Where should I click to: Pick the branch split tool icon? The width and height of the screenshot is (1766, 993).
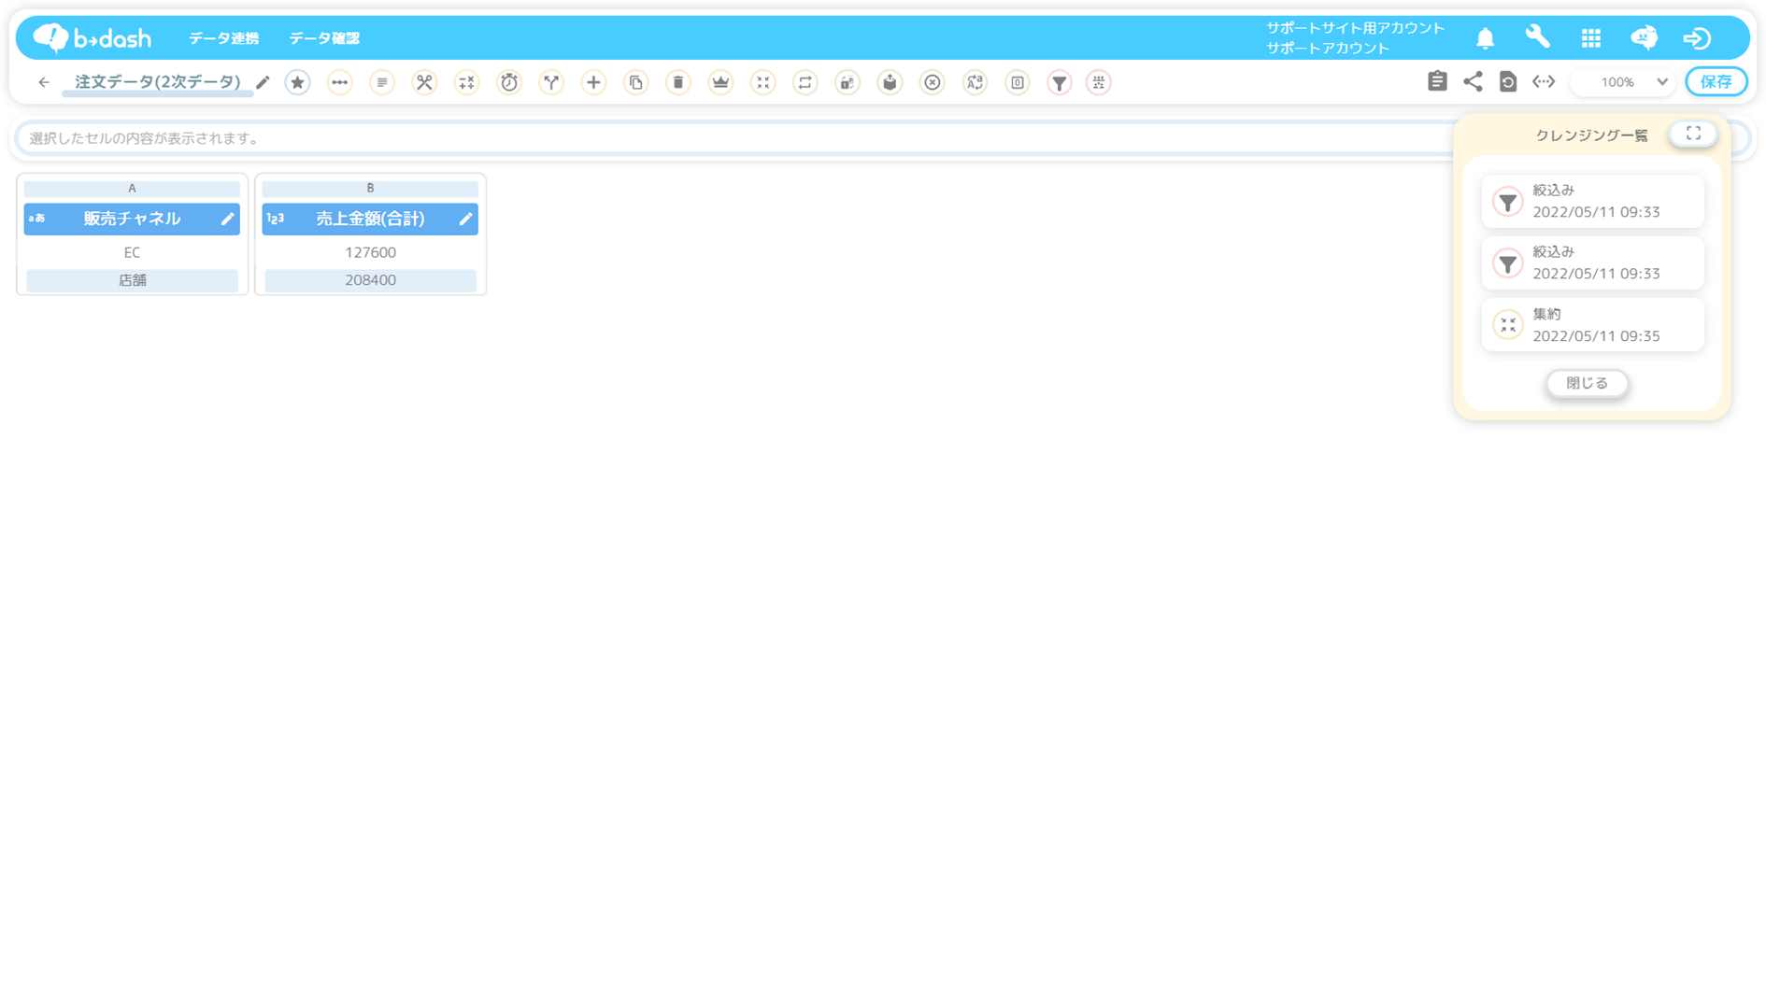point(551,82)
